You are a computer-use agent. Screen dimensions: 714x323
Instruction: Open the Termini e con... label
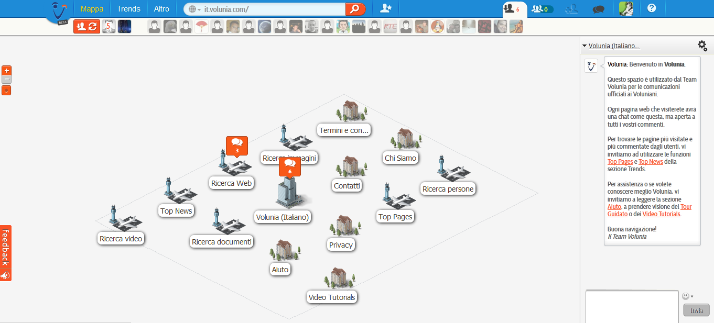pos(344,130)
